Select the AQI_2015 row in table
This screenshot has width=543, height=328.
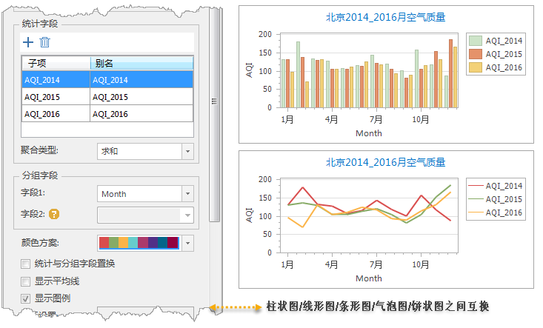107,97
